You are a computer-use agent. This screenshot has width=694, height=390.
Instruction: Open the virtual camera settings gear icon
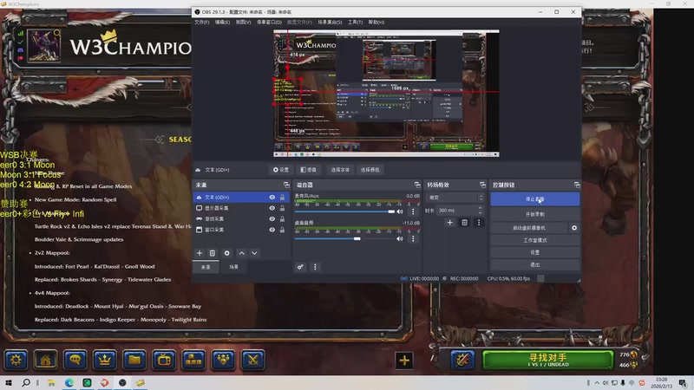tap(574, 228)
